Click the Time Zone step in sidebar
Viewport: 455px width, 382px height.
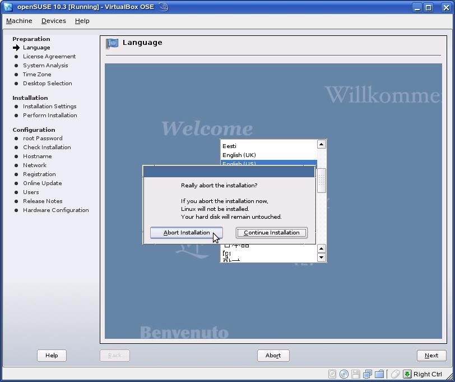point(37,75)
